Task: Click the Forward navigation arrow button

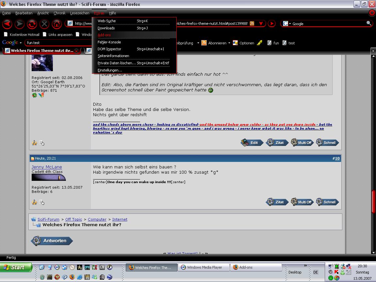Action: 20,24
